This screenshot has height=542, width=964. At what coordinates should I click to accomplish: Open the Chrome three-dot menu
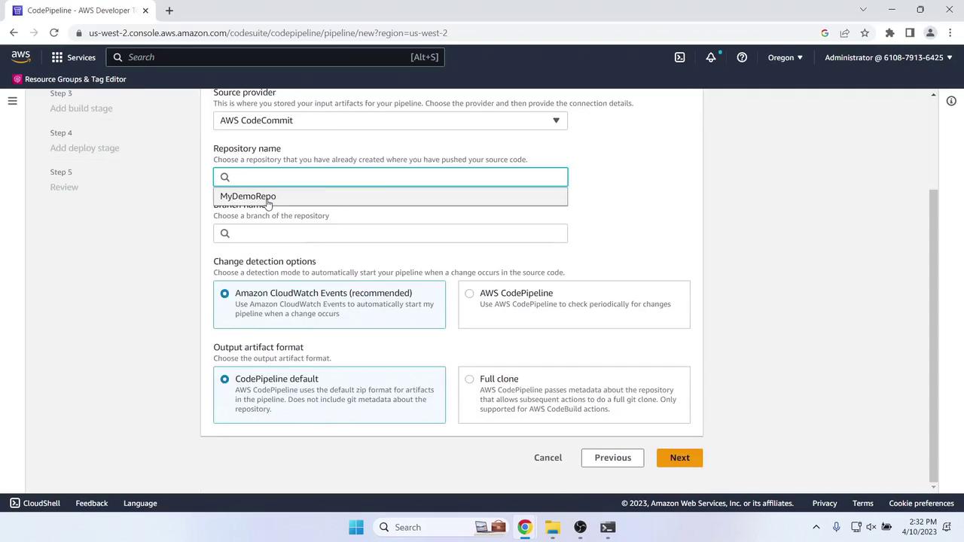click(950, 33)
